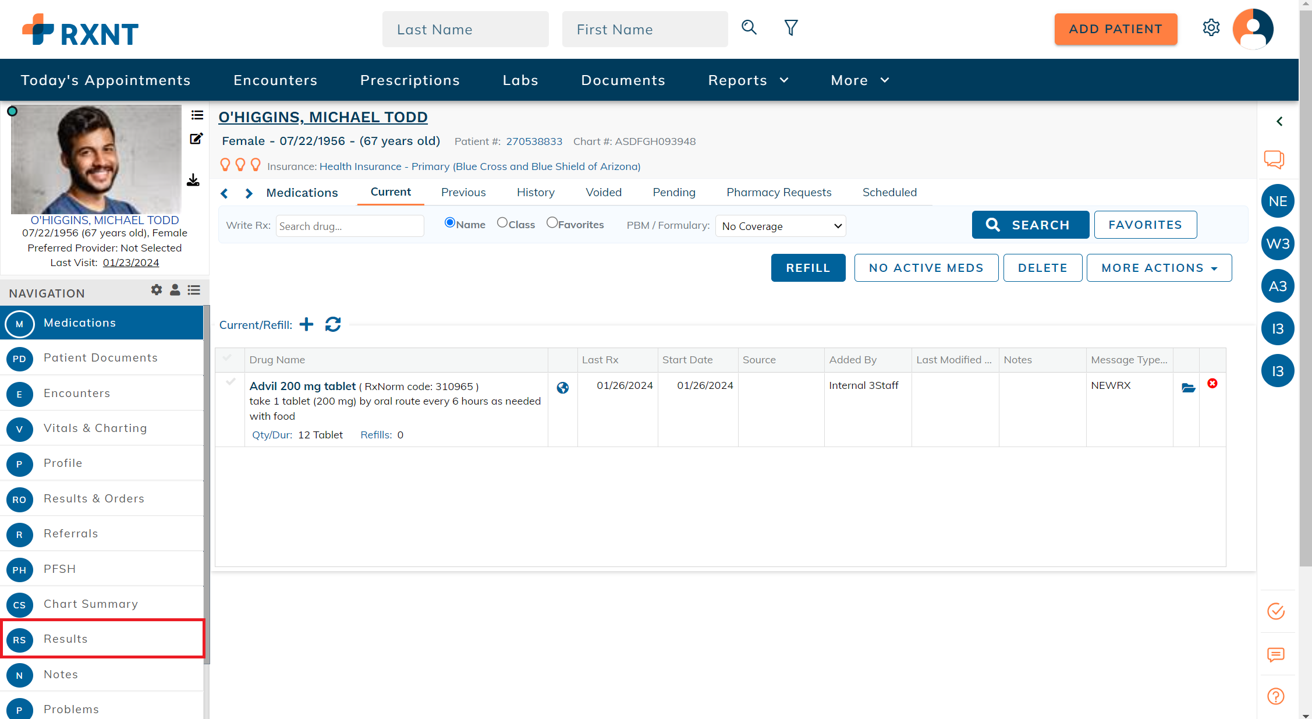Viewport: 1312px width, 719px height.
Task: Open the folder icon on the Advil row
Action: [1187, 388]
